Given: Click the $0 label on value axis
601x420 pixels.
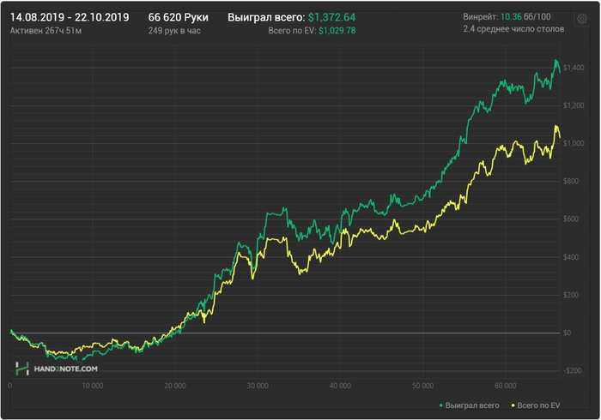Looking at the screenshot, I should coord(567,333).
